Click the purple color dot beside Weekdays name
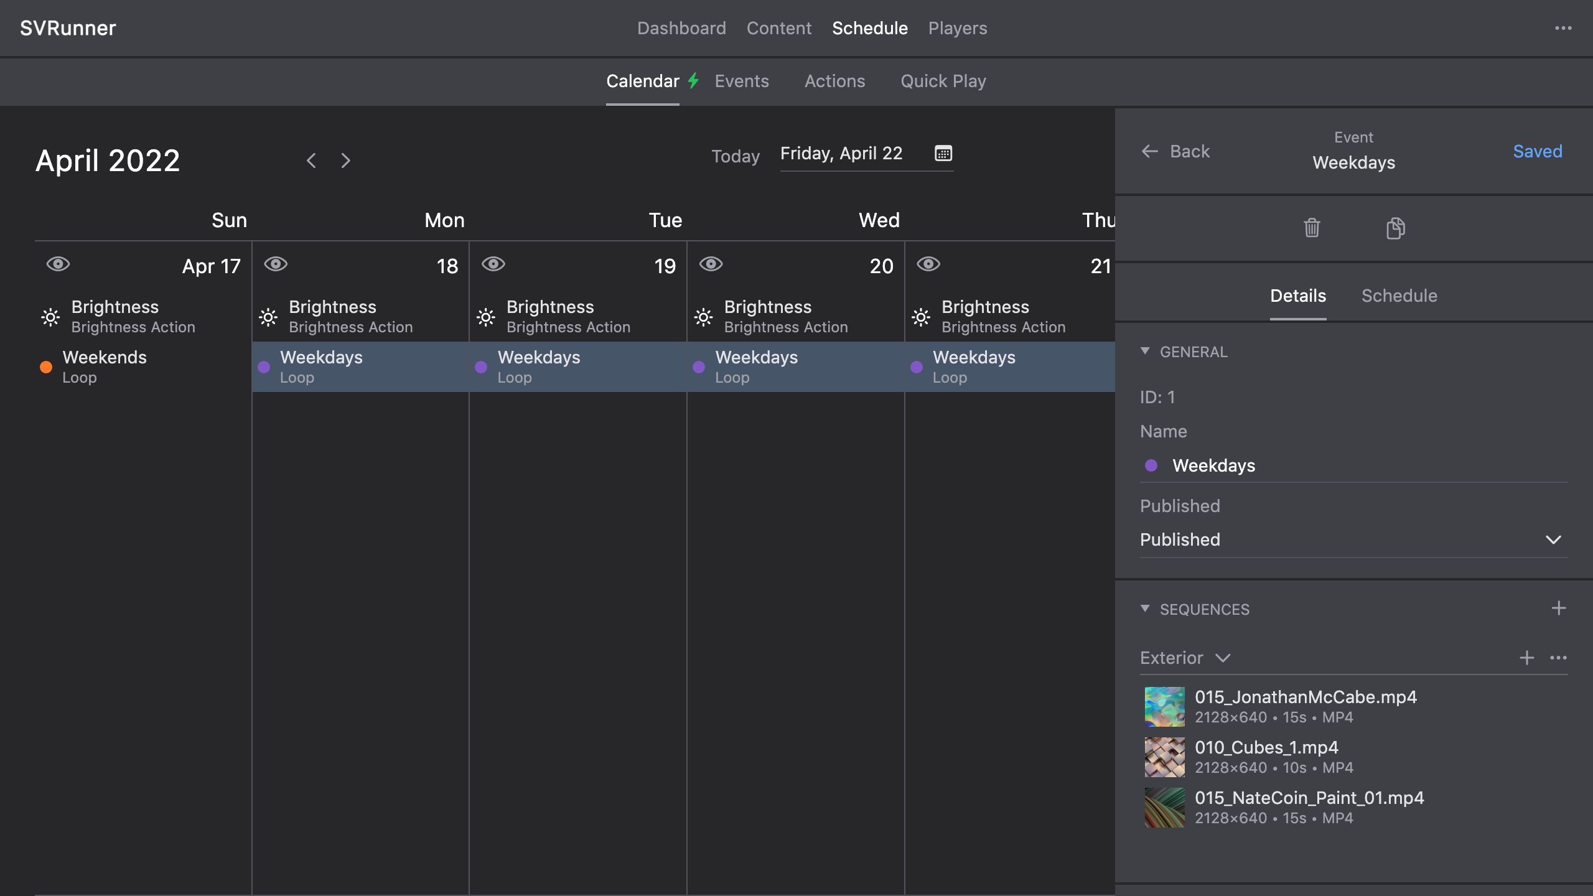Image resolution: width=1593 pixels, height=896 pixels. (1151, 465)
